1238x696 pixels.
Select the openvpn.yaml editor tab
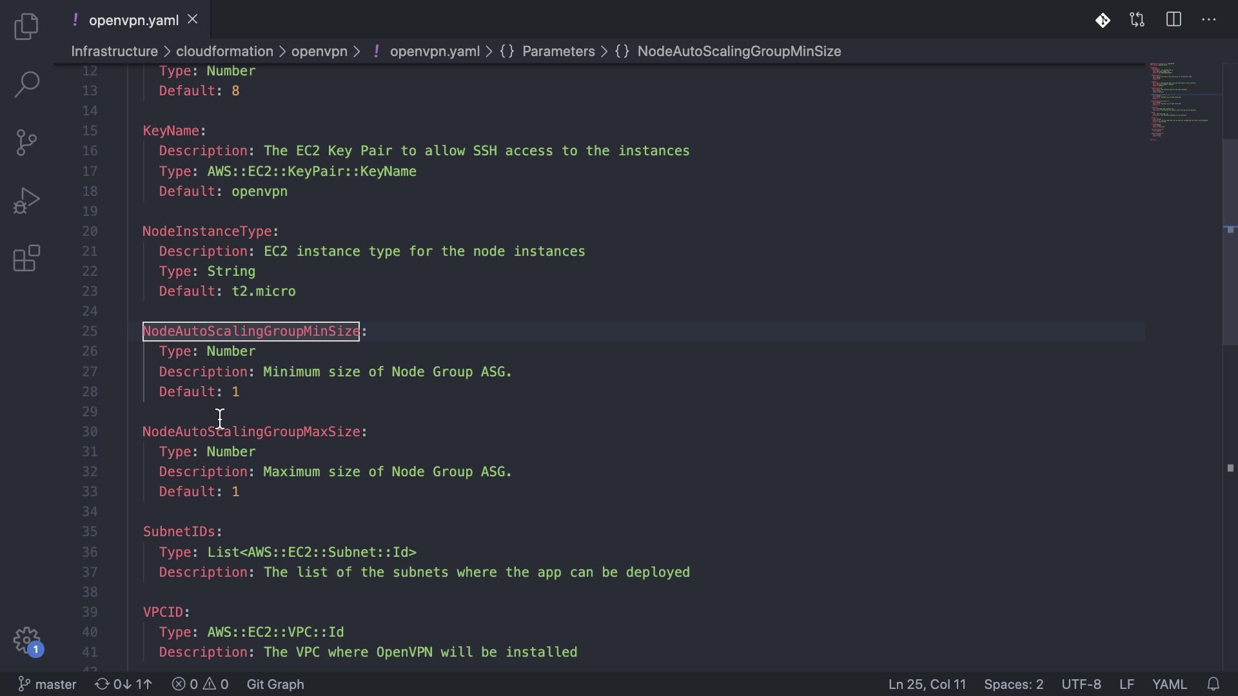(x=133, y=20)
